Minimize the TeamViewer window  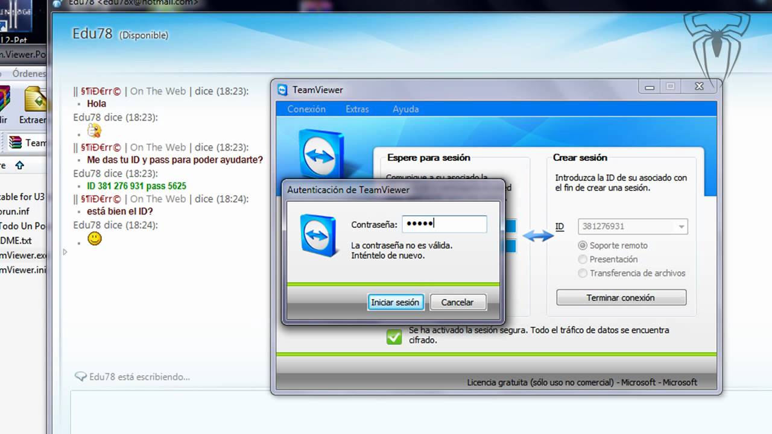(x=650, y=87)
